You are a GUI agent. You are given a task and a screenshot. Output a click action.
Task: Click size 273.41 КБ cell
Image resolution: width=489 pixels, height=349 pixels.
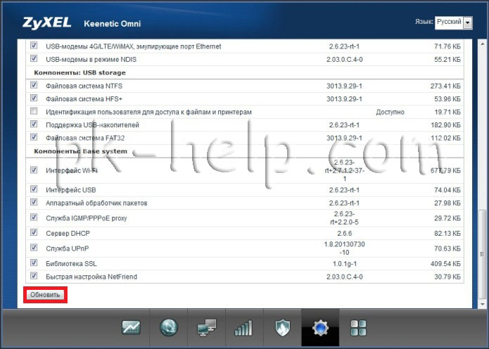(445, 86)
